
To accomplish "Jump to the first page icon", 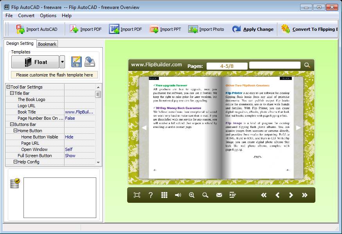I will (264, 195).
